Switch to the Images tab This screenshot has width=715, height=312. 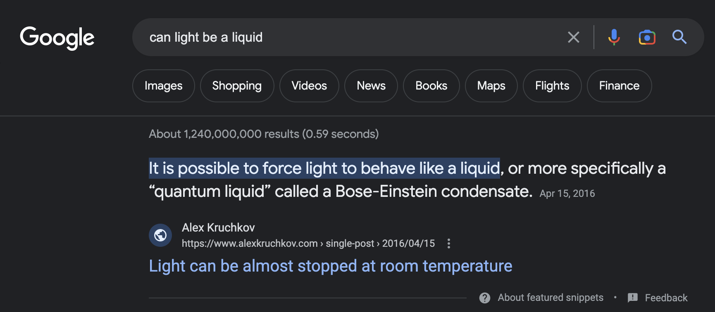pos(163,86)
